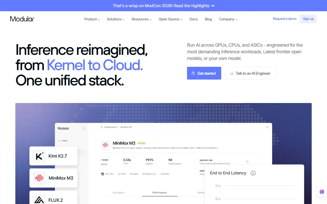Viewport: 327px width, 204px height.
Task: Open the Blog page
Action: point(208,19)
